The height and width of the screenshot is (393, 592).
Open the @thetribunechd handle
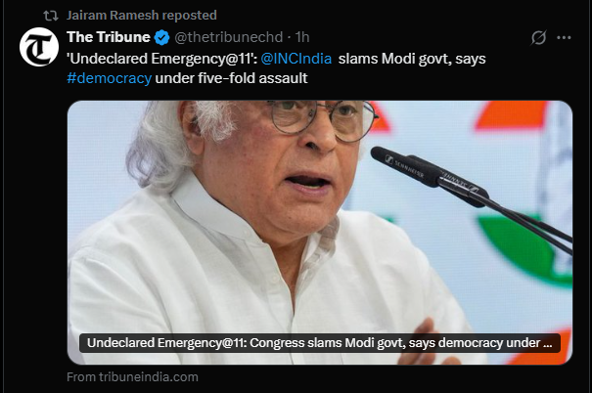(x=229, y=37)
